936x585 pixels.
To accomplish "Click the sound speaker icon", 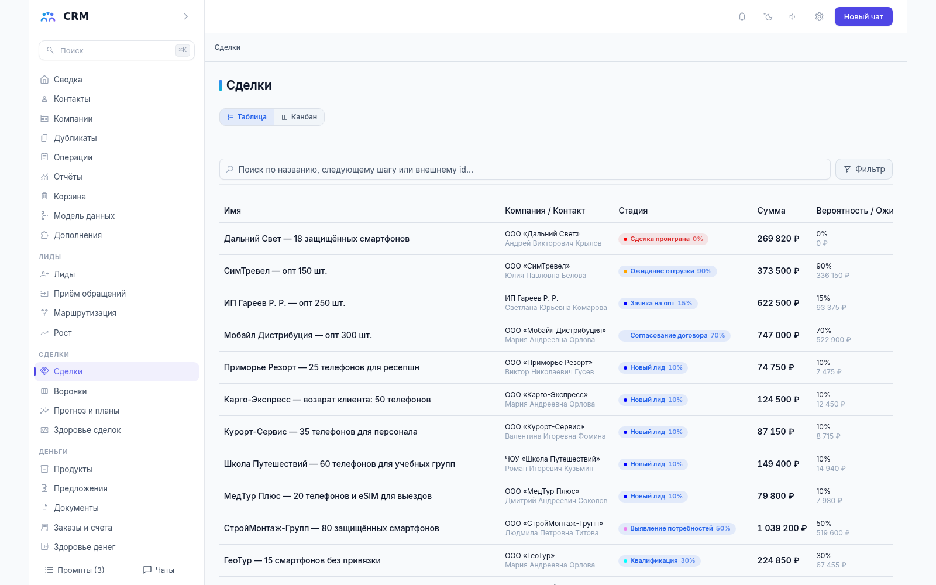I will [x=793, y=16].
